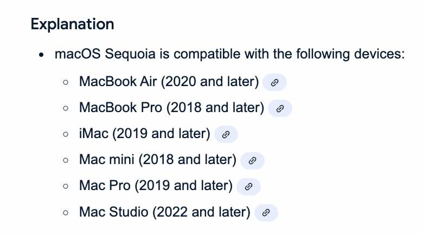Click the Mac Pro (2019 and later) text

[156, 186]
